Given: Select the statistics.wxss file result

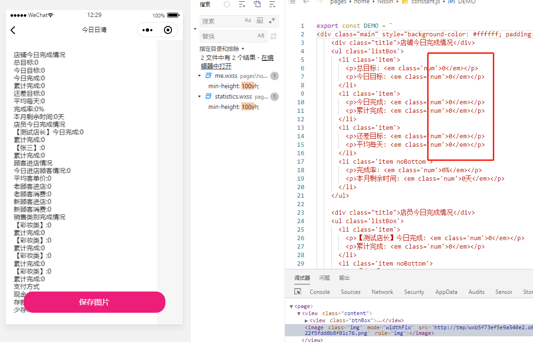Looking at the screenshot, I should coord(233,96).
